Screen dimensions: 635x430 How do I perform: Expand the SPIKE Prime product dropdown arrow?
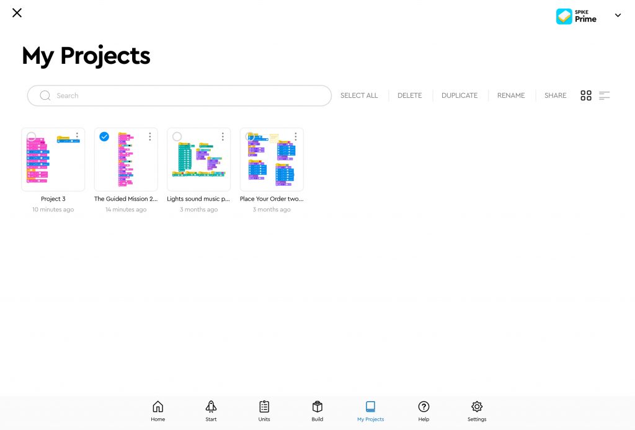(618, 15)
